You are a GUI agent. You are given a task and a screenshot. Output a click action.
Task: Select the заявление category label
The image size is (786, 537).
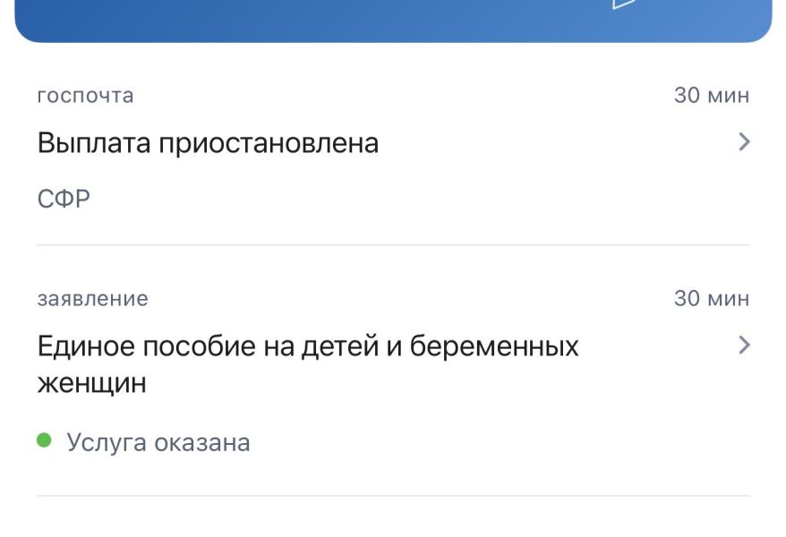(x=93, y=299)
